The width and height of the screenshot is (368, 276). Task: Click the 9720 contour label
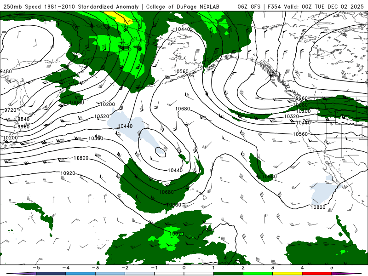[10, 110]
